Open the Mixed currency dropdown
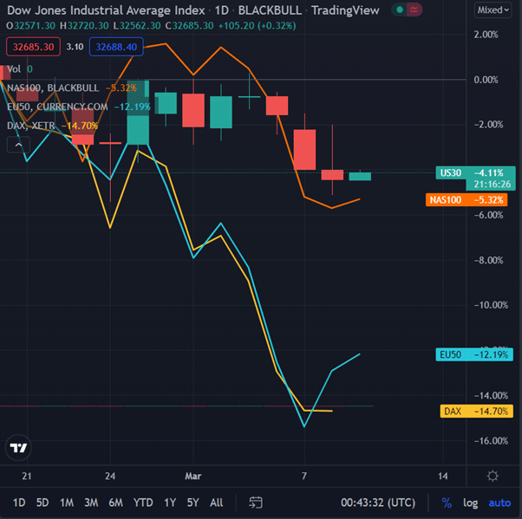Screen dimensions: 522x519 (493, 10)
